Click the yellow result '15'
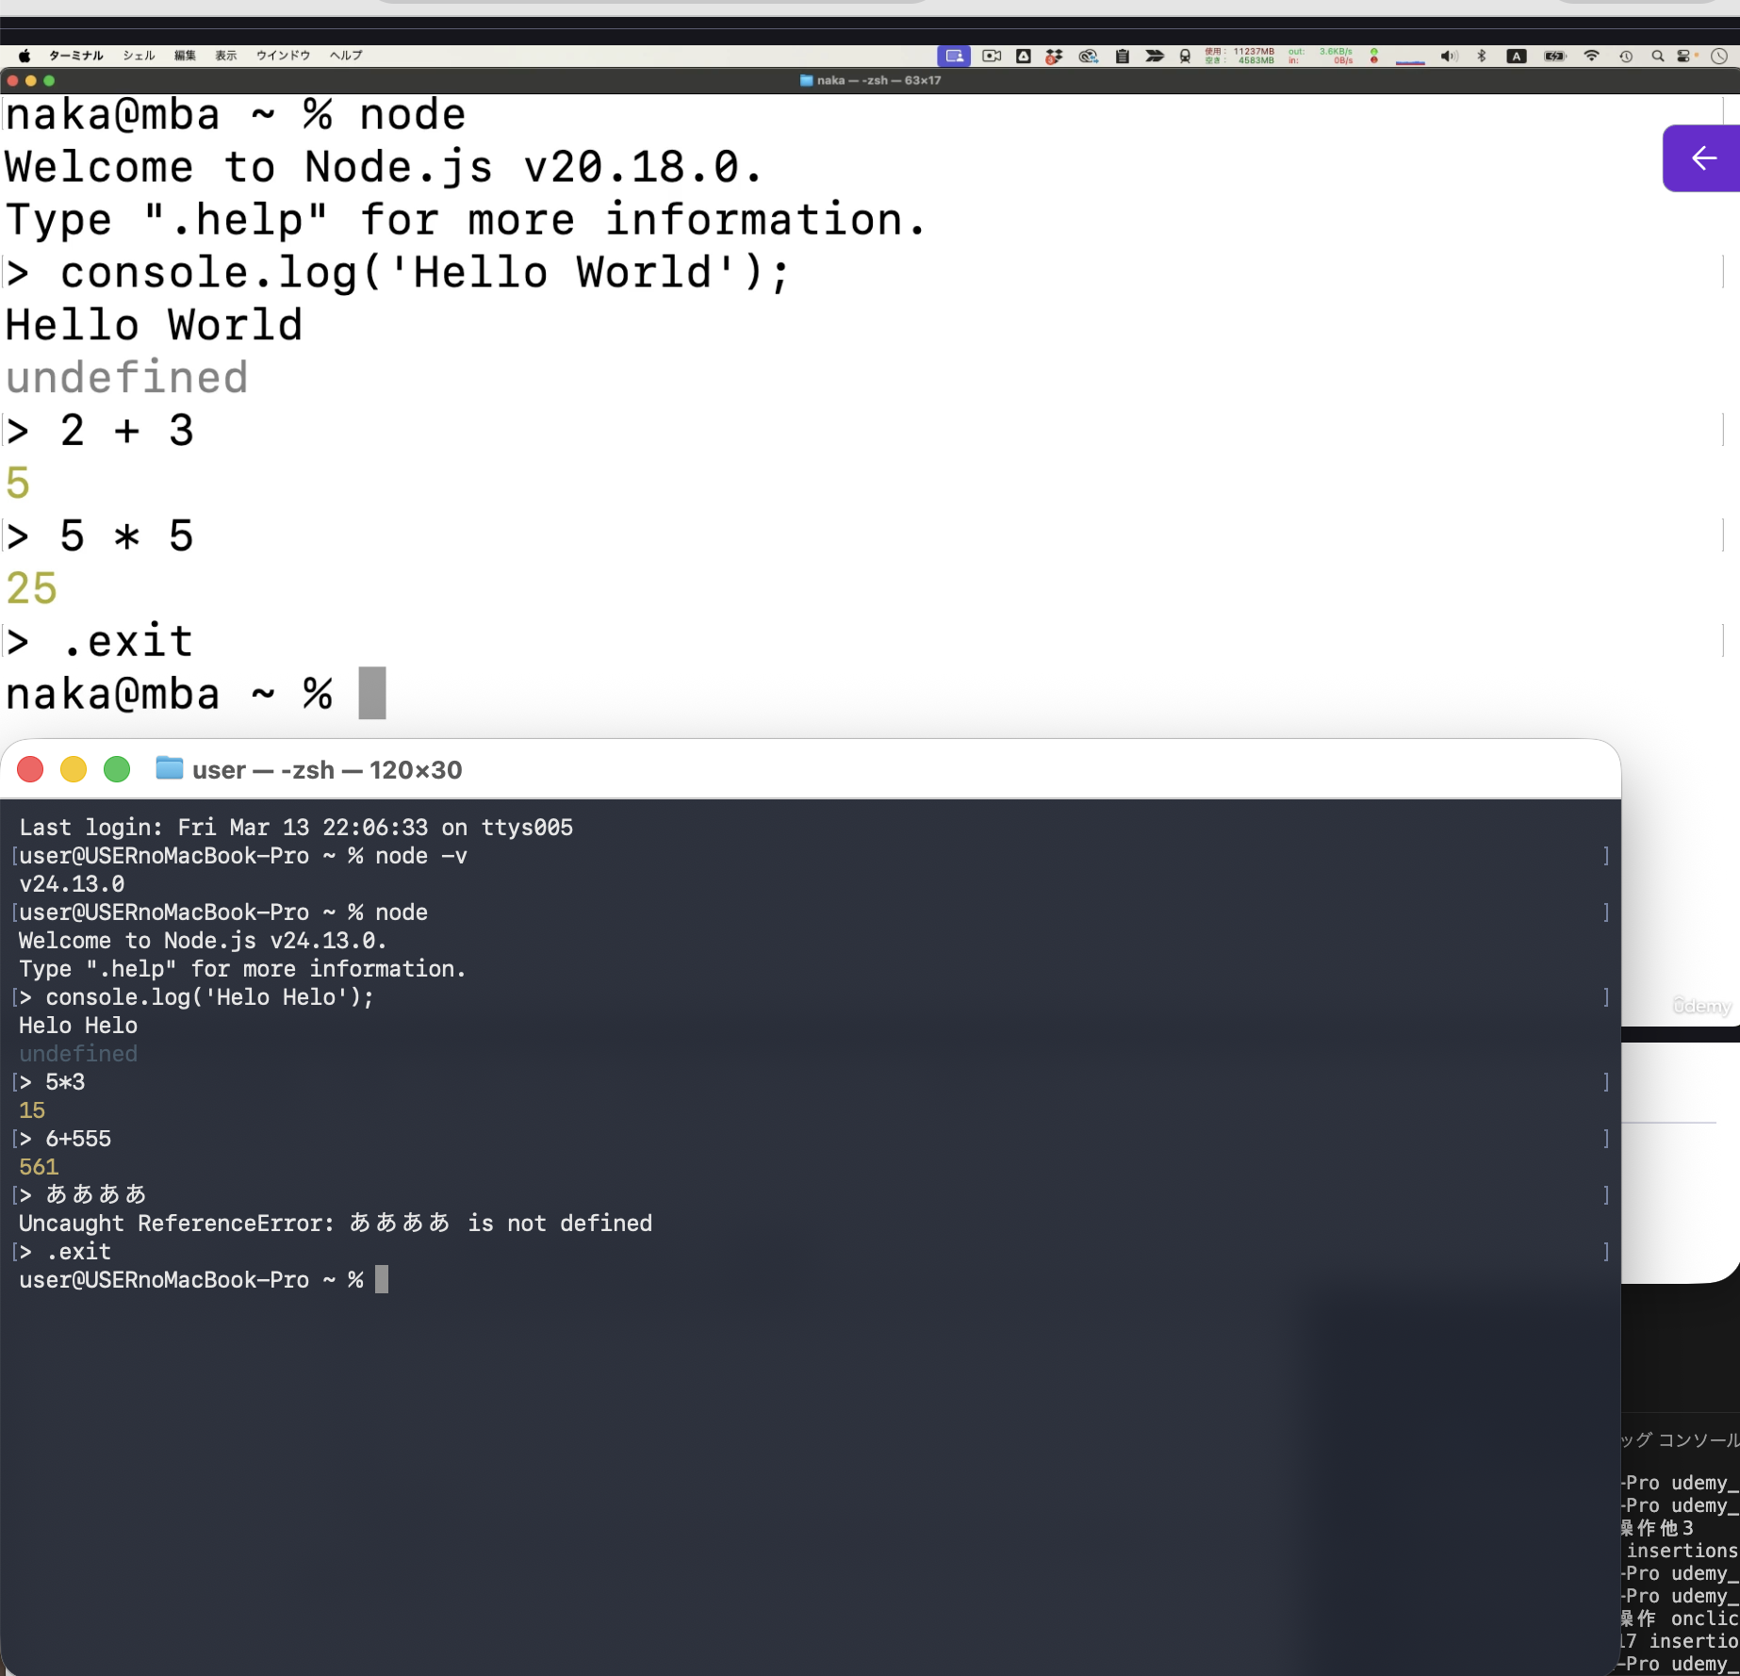The height and width of the screenshot is (1676, 1740). click(32, 1110)
